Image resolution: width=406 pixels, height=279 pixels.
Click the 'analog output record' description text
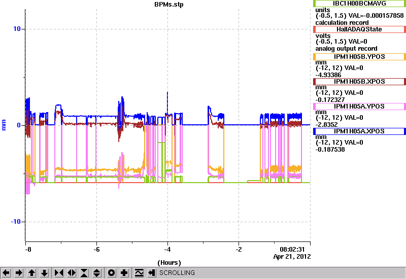pos(346,49)
